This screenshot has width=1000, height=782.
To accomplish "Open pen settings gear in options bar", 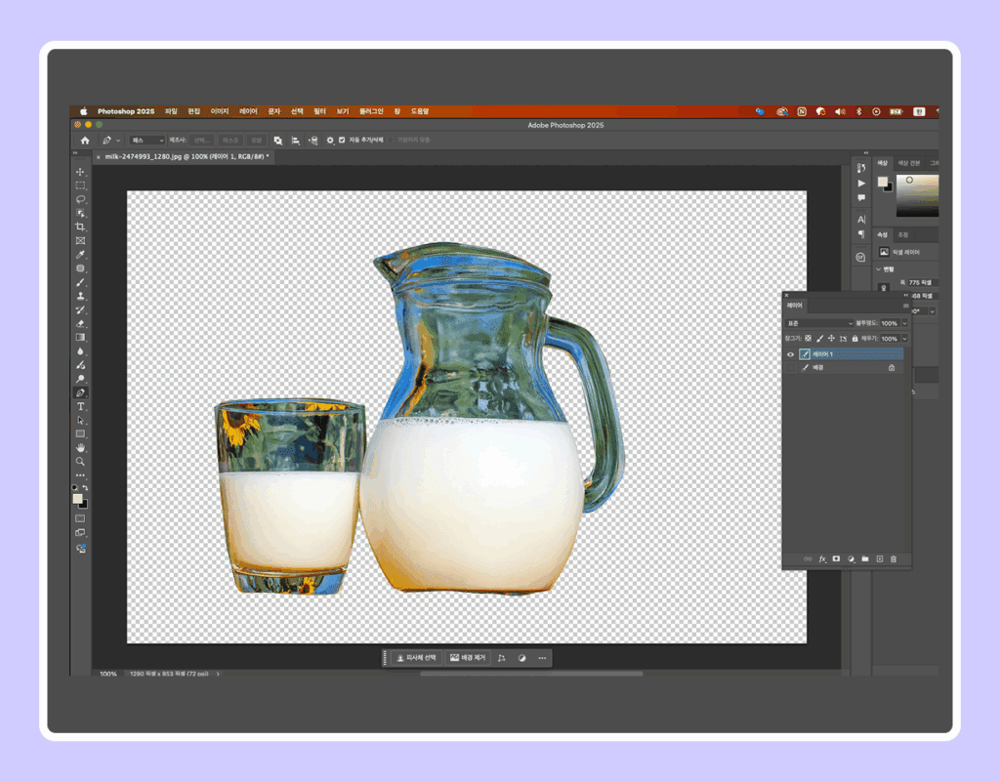I will pyautogui.click(x=330, y=141).
